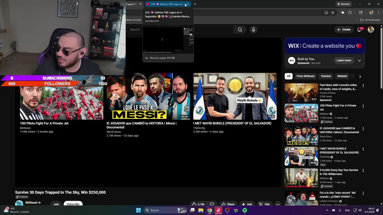Open the Windows Start menu
This screenshot has width=383, height=215.
tap(139, 210)
